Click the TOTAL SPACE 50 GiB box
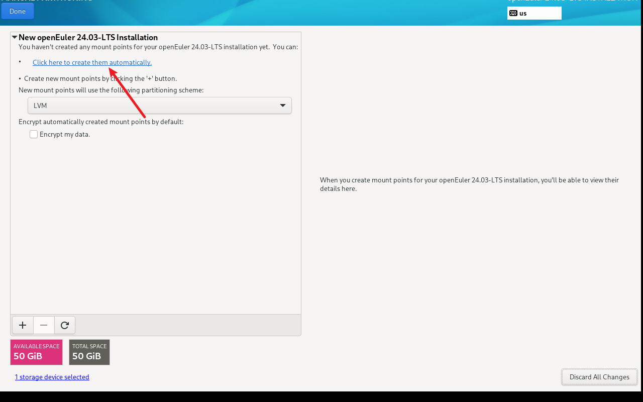 [x=89, y=352]
